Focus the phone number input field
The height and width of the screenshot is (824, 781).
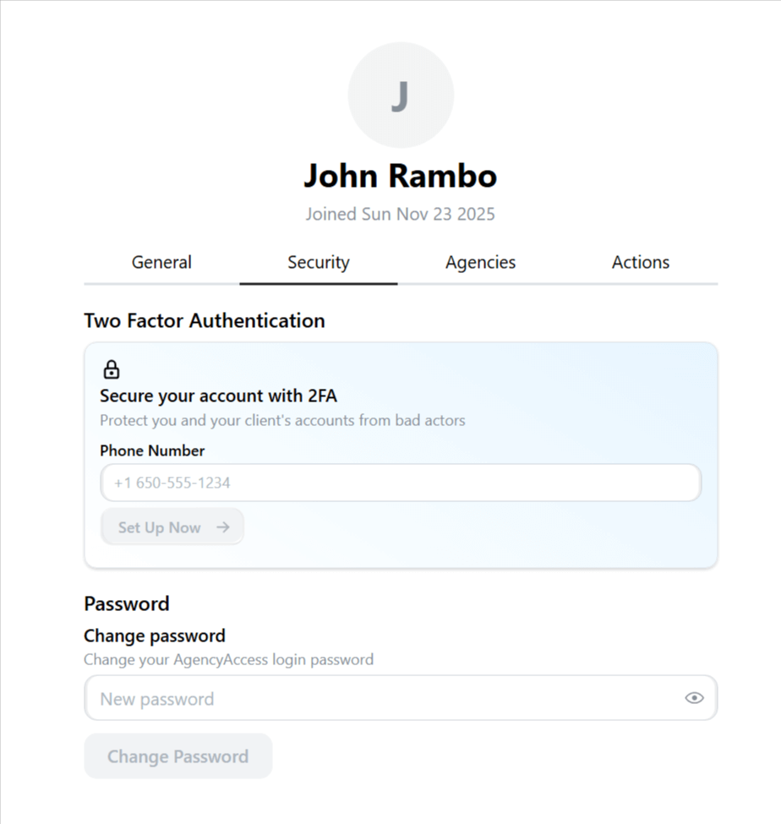coord(401,482)
